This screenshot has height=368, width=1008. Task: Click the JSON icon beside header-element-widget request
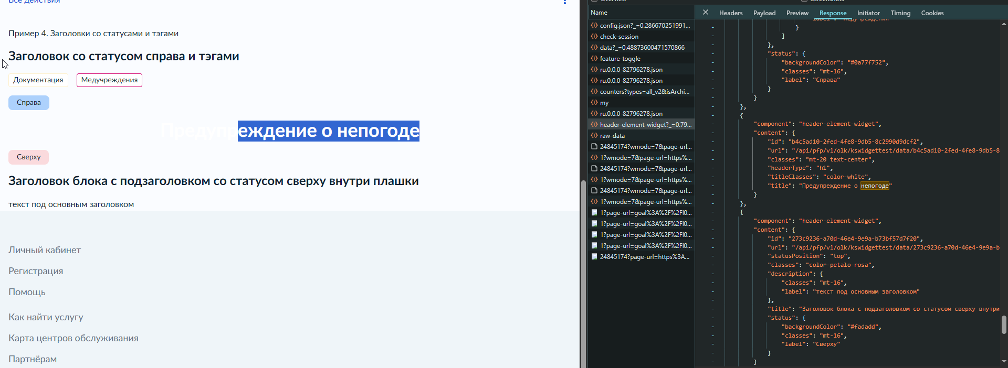click(594, 124)
